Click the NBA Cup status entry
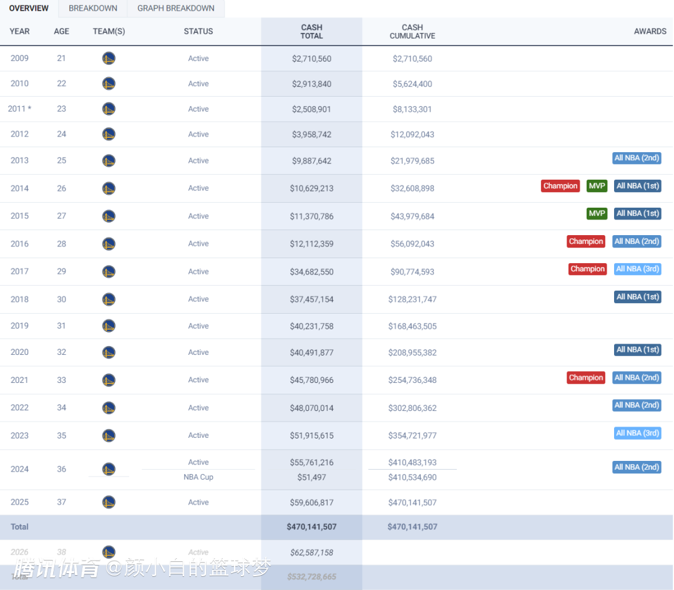This screenshot has width=674, height=590. pos(198,477)
